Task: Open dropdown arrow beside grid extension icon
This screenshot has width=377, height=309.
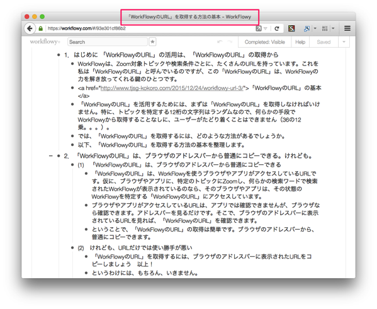Action: pyautogui.click(x=333, y=28)
